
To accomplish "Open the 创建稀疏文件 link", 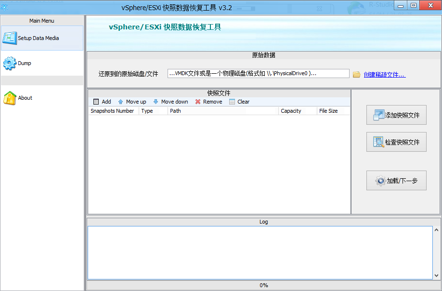I will point(385,75).
